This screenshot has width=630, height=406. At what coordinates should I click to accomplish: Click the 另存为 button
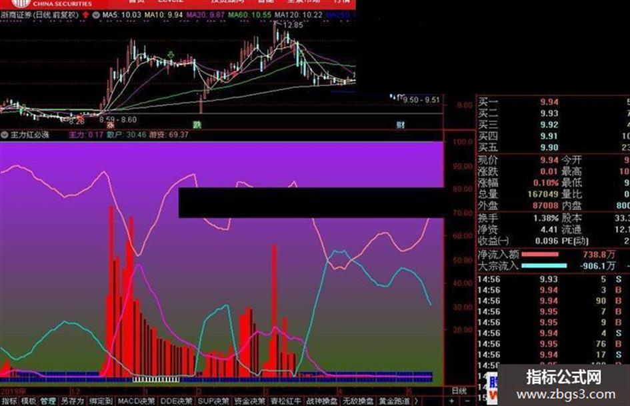click(x=72, y=401)
